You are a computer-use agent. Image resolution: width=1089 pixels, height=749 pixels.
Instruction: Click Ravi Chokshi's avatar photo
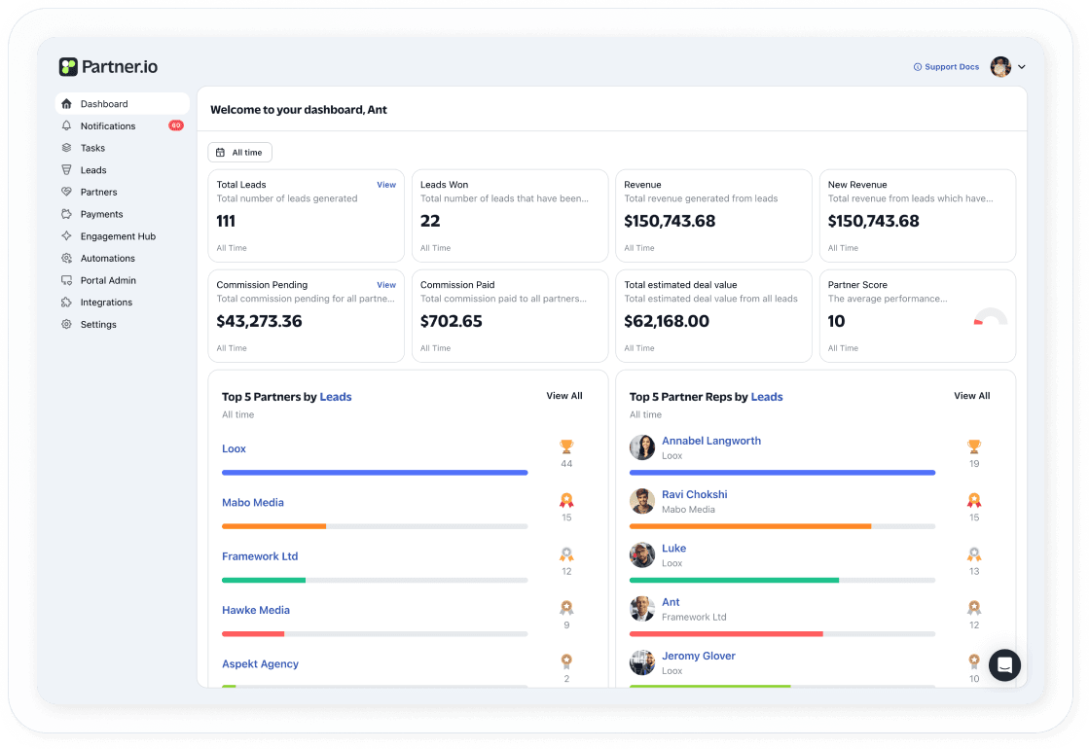coord(641,501)
